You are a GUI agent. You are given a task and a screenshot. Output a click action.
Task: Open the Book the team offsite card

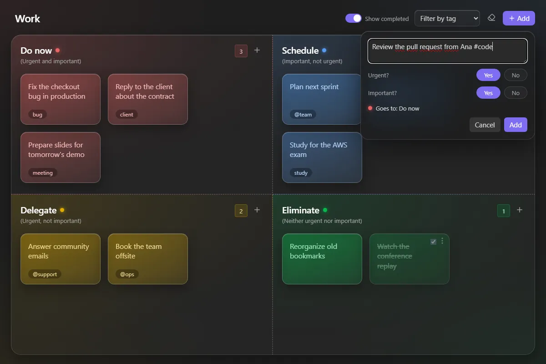coord(148,259)
